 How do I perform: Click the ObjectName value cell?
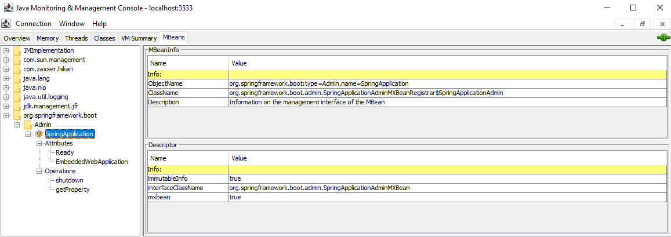448,83
